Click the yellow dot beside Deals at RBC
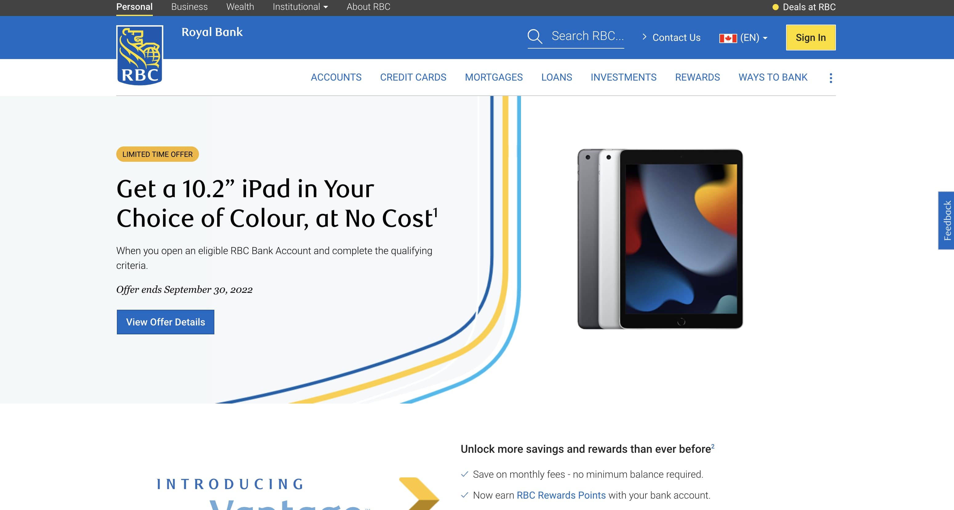 pos(776,7)
